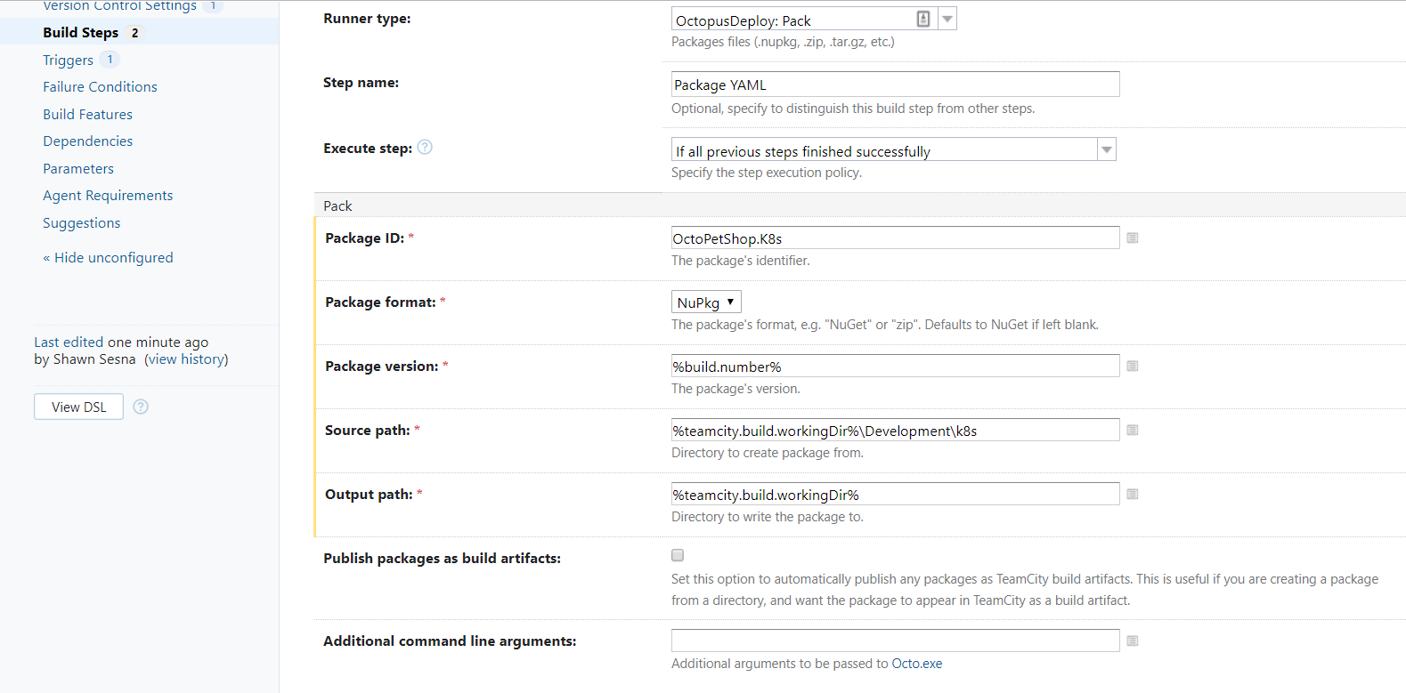Click the icon inside Runner type field

click(x=923, y=19)
